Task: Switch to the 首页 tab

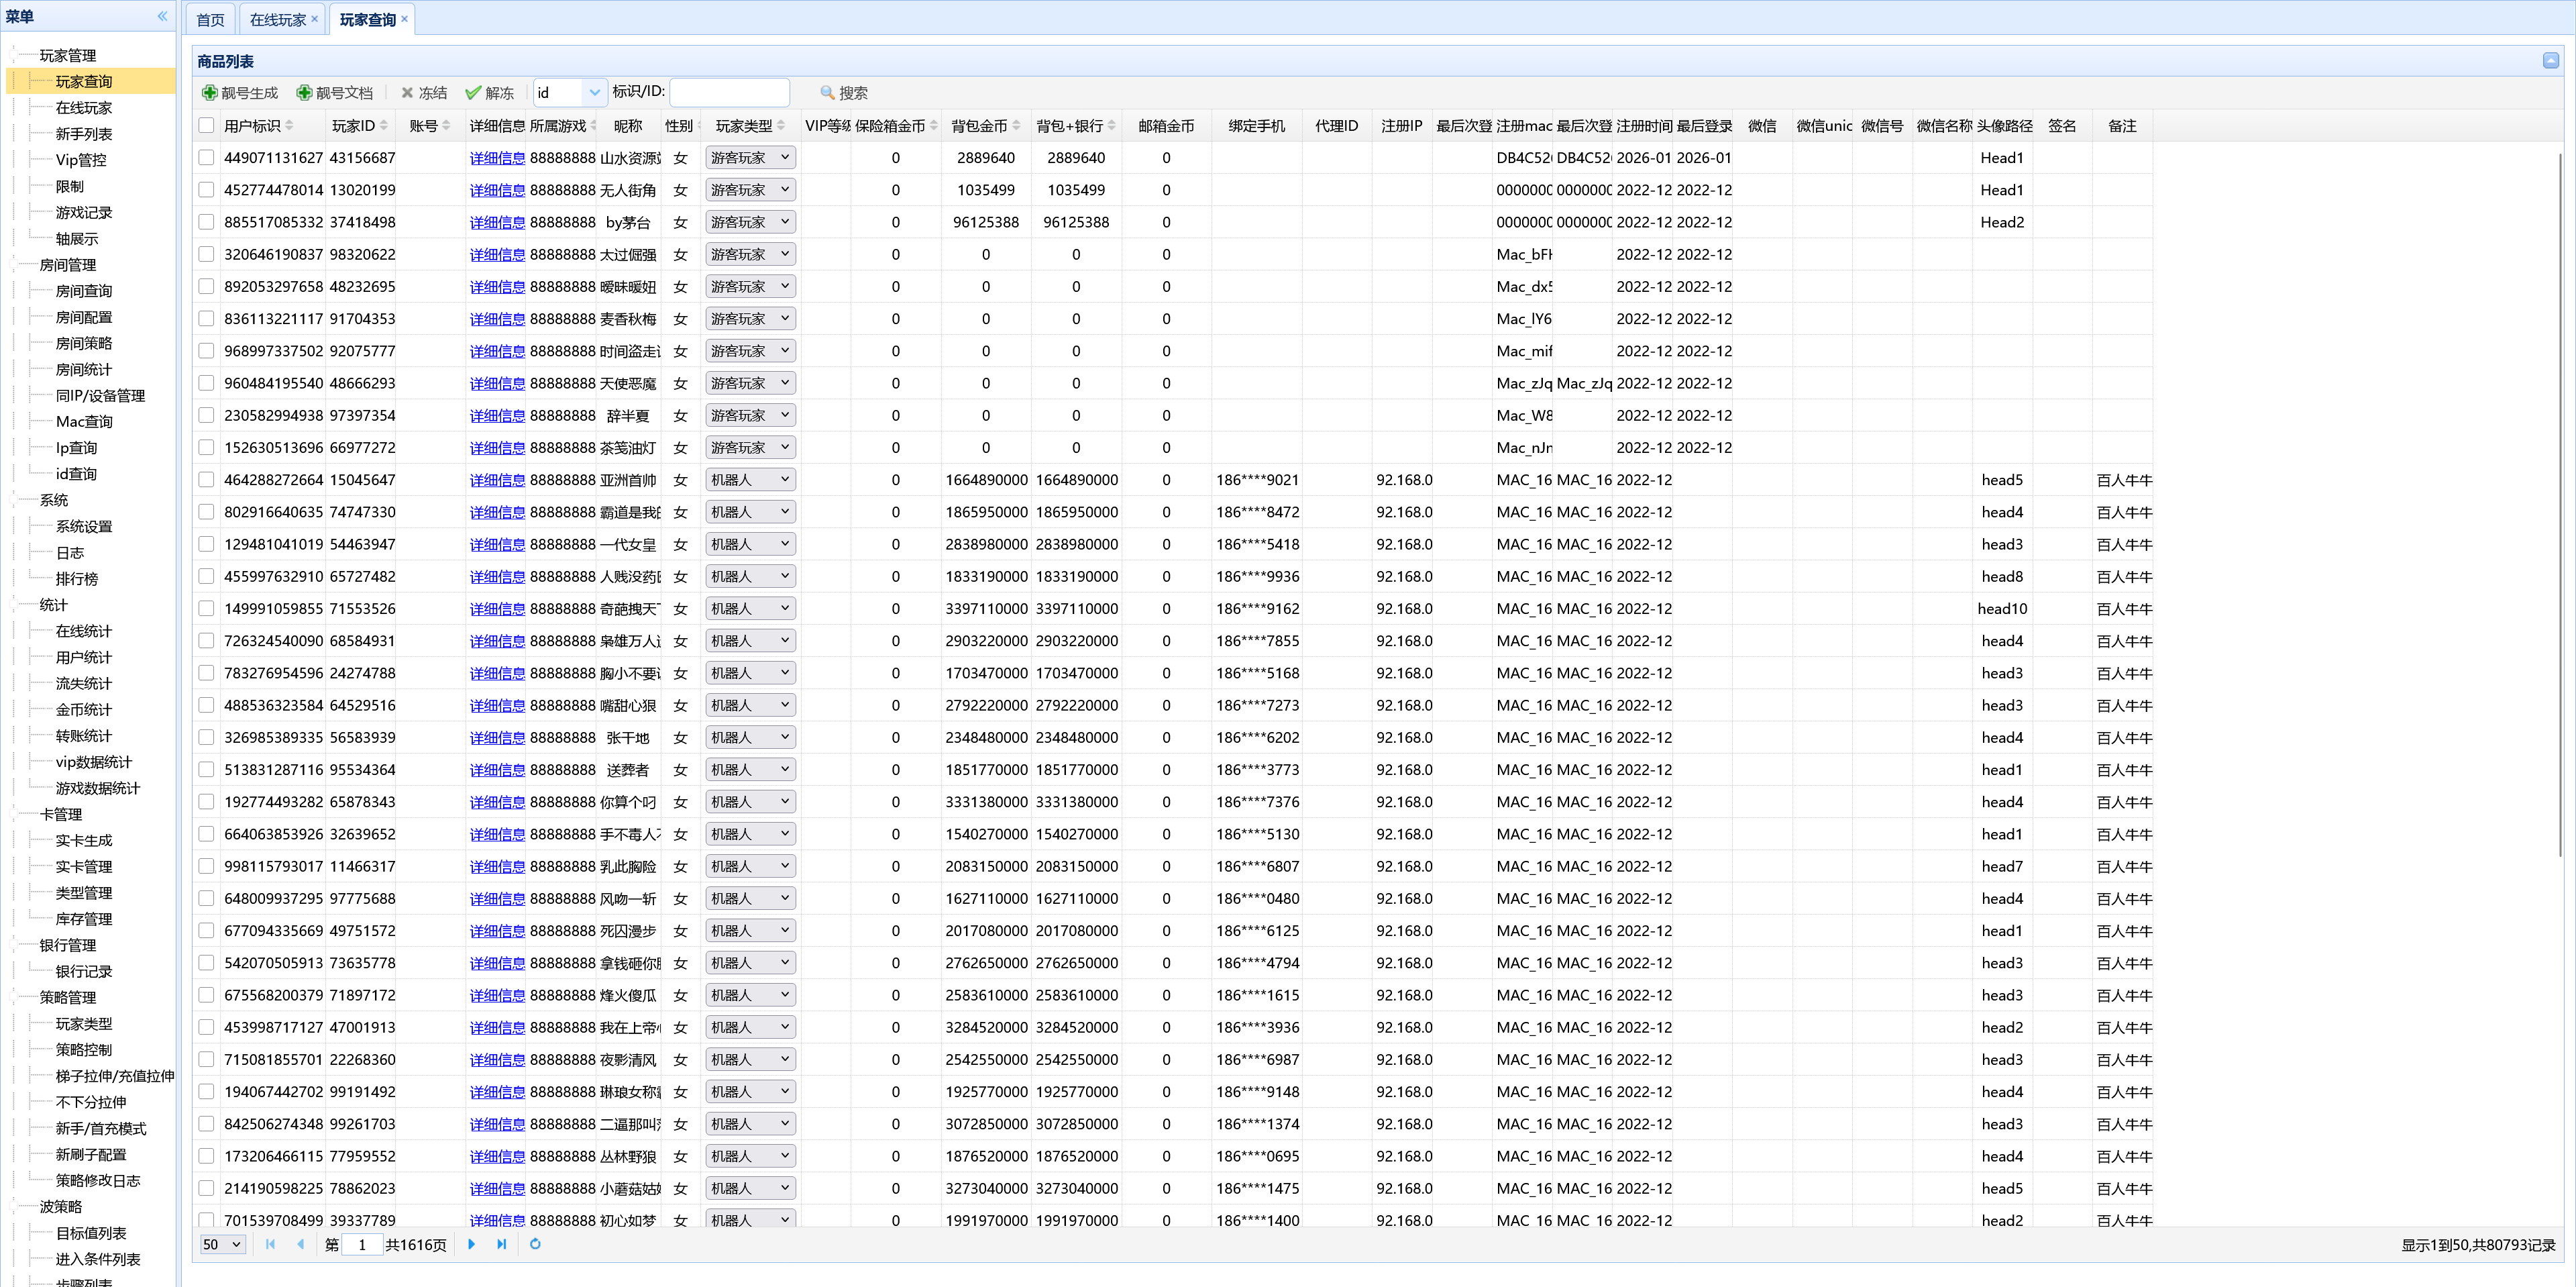Action: [210, 20]
